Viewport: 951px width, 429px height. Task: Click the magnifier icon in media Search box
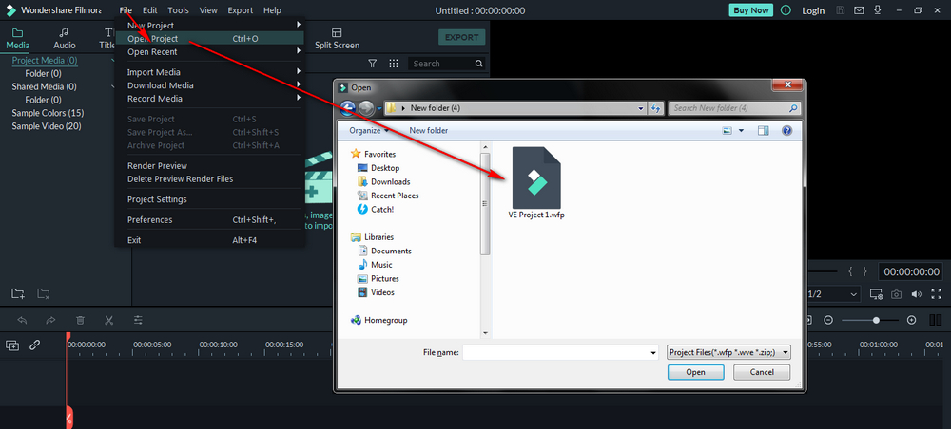click(478, 64)
